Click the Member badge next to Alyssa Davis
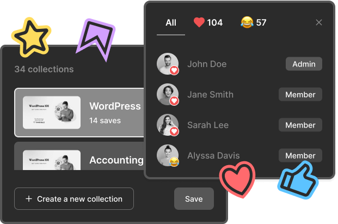The width and height of the screenshot is (338, 224). click(x=300, y=155)
